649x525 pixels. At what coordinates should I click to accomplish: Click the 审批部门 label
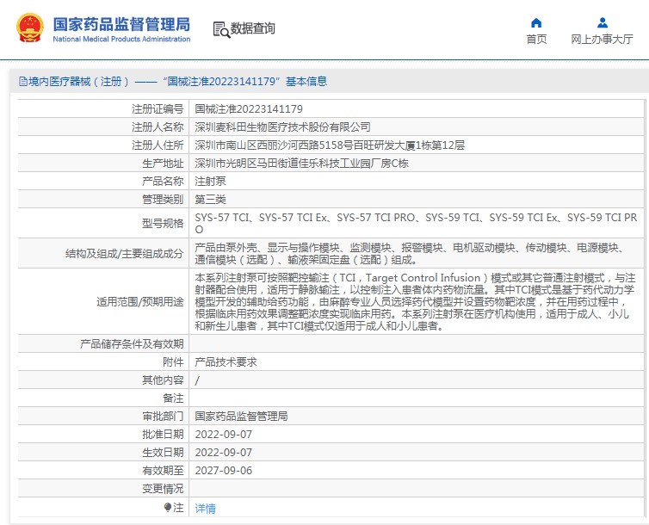[163, 417]
